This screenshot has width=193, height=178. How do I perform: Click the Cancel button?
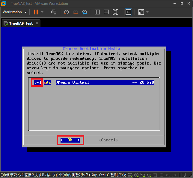pyautogui.click(x=108, y=140)
